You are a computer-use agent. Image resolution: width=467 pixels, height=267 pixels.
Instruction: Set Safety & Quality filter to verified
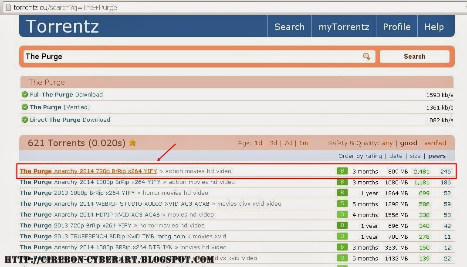pyautogui.click(x=435, y=143)
